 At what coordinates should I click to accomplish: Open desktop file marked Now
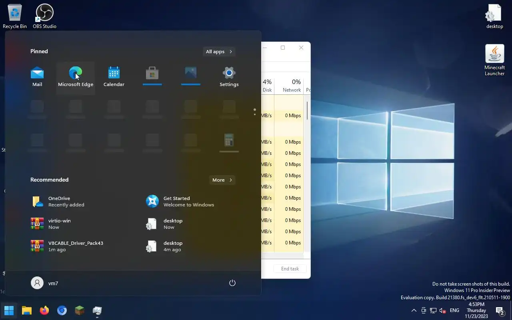(x=197, y=224)
